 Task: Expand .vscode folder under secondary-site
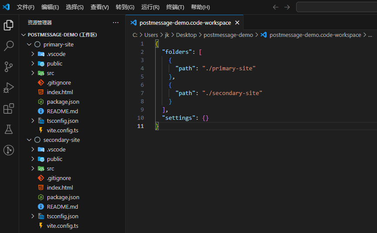[x=33, y=150]
